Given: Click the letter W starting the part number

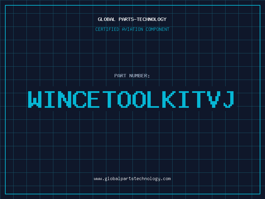Looking at the screenshot, I should [x=35, y=99].
